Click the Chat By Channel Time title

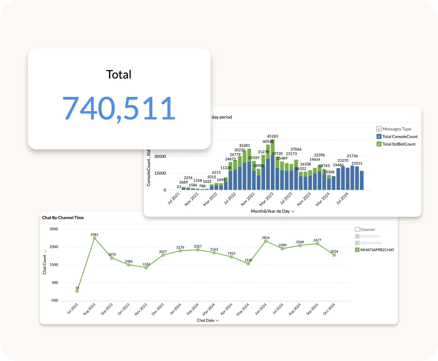point(63,218)
